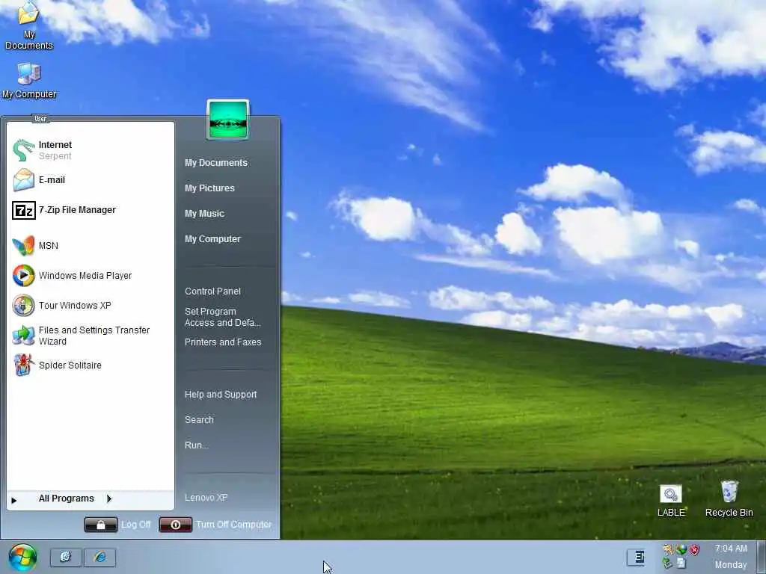Screen dimensions: 766x574
Task: Launch Internet Explorer from quick launch
Action: pos(100,557)
